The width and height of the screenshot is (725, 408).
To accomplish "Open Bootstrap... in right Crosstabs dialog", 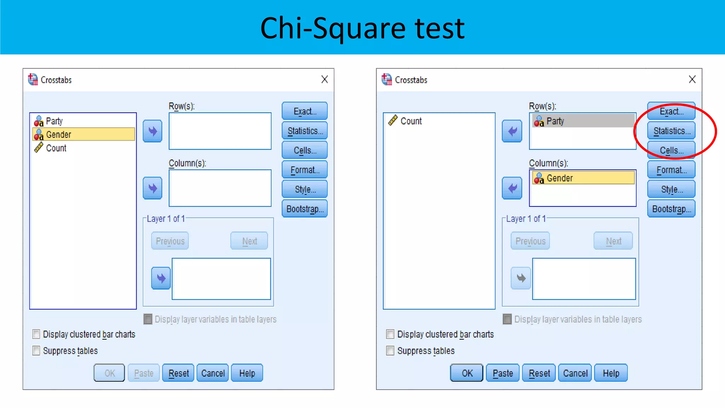I will [672, 209].
